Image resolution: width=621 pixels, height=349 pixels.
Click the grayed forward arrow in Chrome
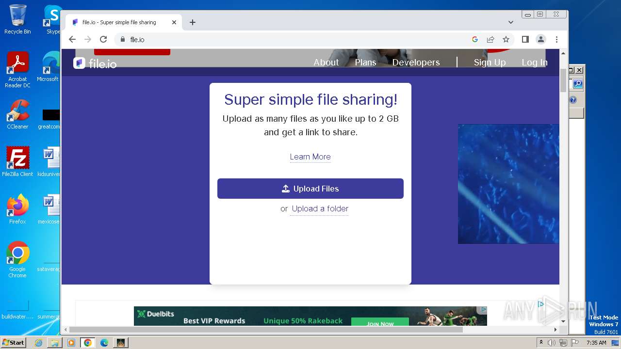point(88,40)
